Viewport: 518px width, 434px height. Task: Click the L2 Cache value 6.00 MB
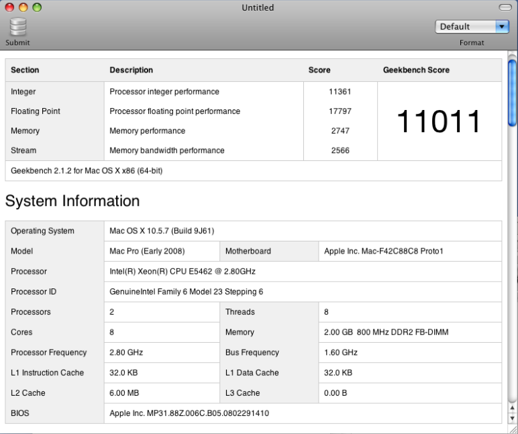tap(124, 392)
